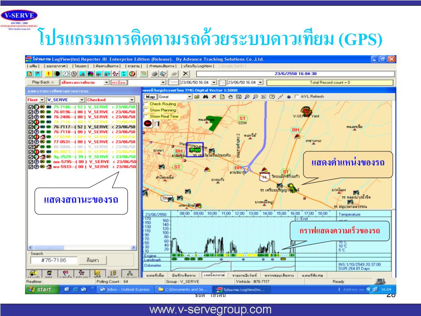Screen dimensions: 421x316
Task: Click the Search field containing #75-7186
Action: point(54,260)
